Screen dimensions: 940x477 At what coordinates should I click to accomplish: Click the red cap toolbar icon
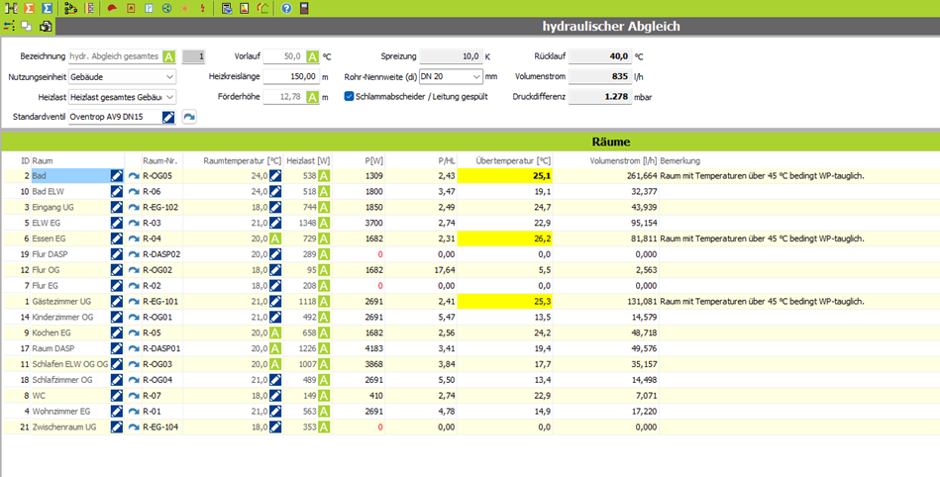pyautogui.click(x=112, y=8)
